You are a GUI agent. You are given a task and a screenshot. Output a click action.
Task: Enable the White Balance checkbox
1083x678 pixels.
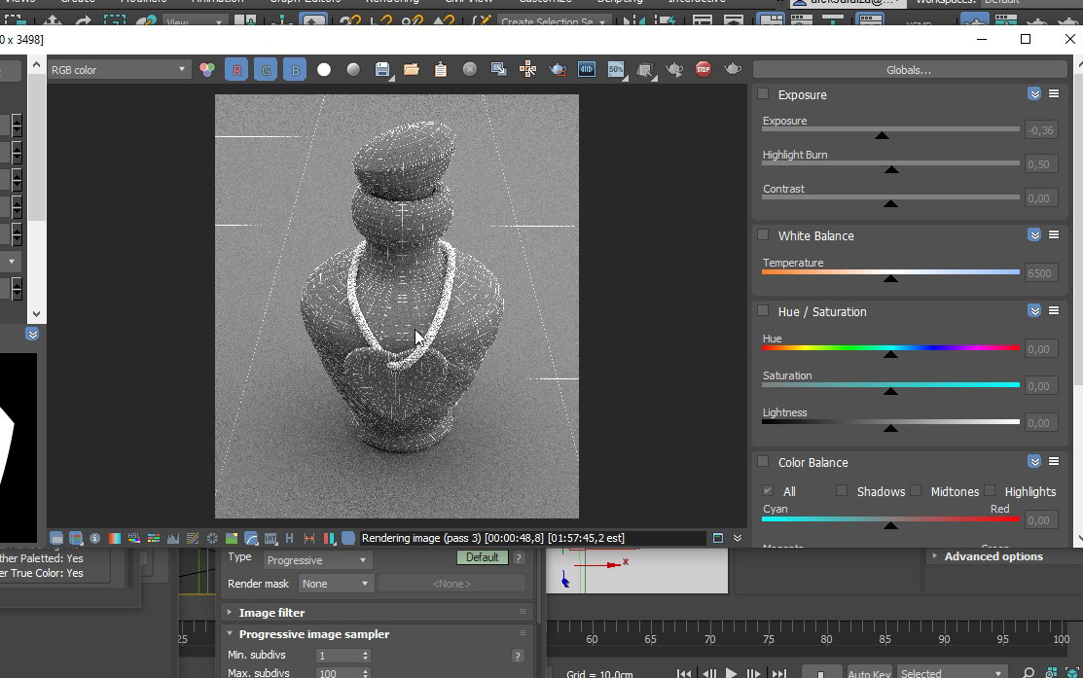(763, 234)
